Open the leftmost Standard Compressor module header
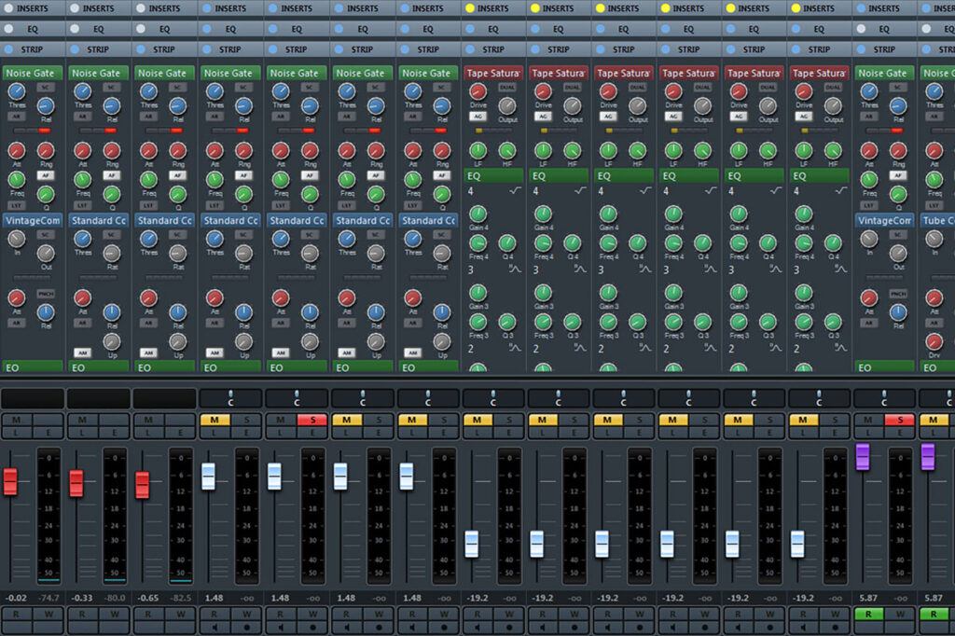 click(x=99, y=220)
